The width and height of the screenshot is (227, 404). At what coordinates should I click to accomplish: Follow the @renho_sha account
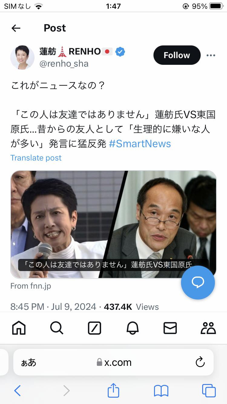177,55
